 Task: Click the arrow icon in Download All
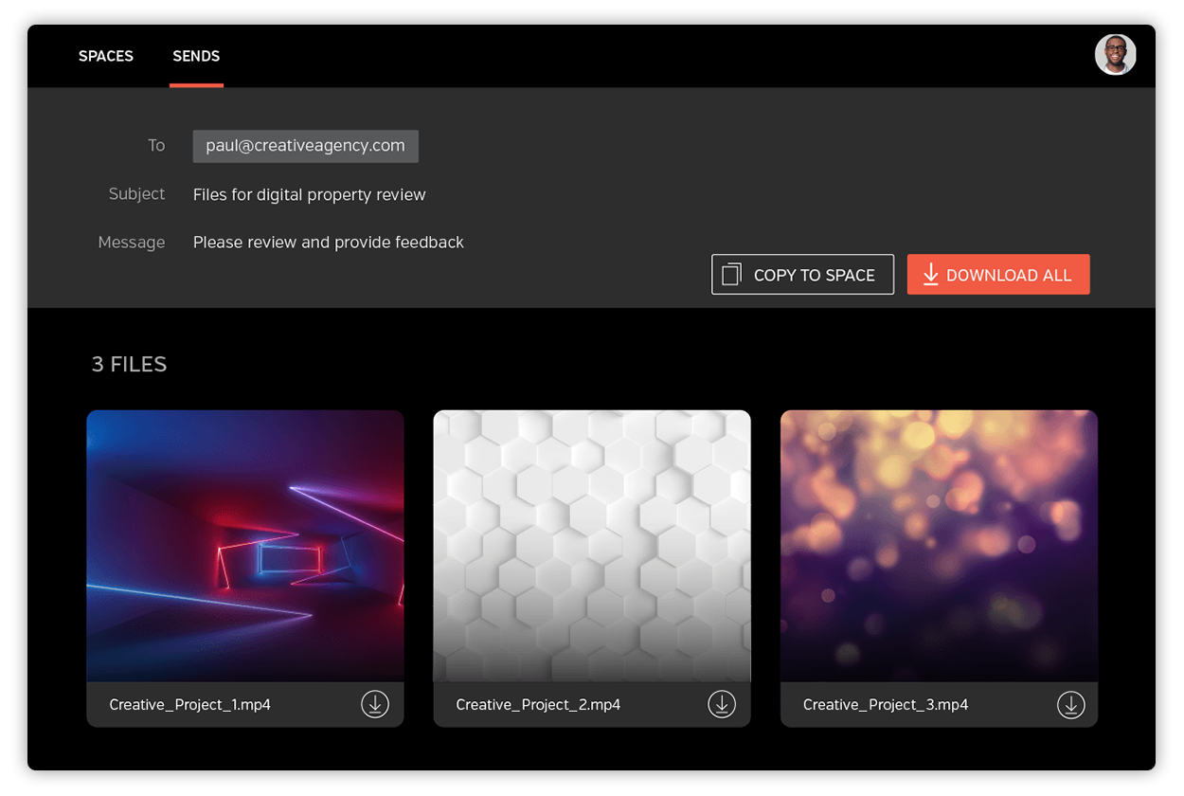tap(930, 275)
